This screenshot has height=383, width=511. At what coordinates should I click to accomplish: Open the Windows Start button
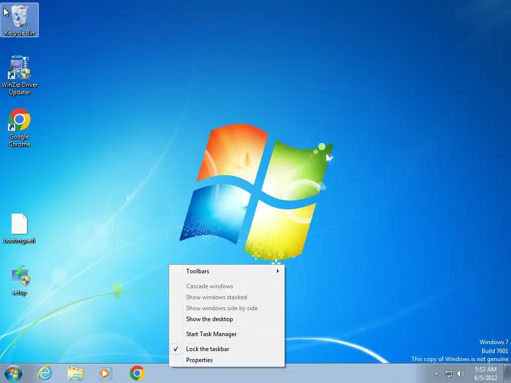pyautogui.click(x=13, y=373)
